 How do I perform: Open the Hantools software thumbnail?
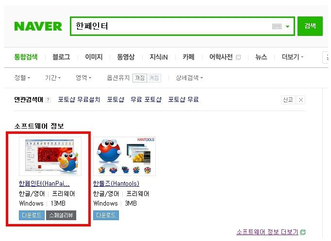pos(124,156)
